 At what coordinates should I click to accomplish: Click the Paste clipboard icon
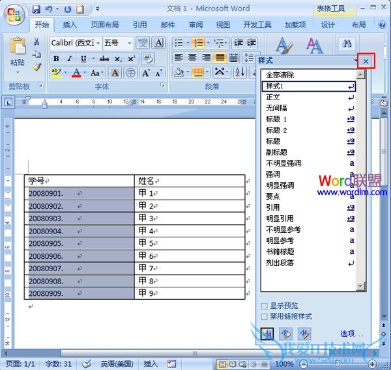(18, 46)
